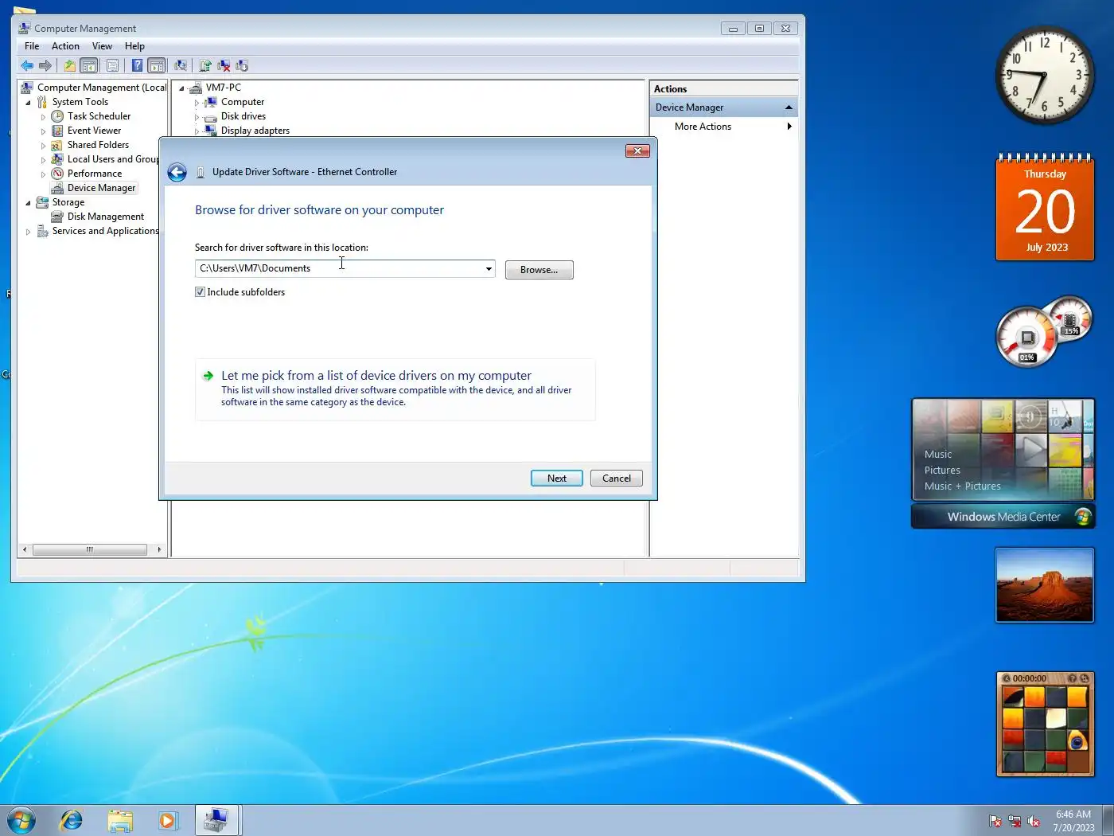Click the Uninstall device toolbar icon with red X
Viewport: 1114px width, 836px height.
pyautogui.click(x=224, y=66)
